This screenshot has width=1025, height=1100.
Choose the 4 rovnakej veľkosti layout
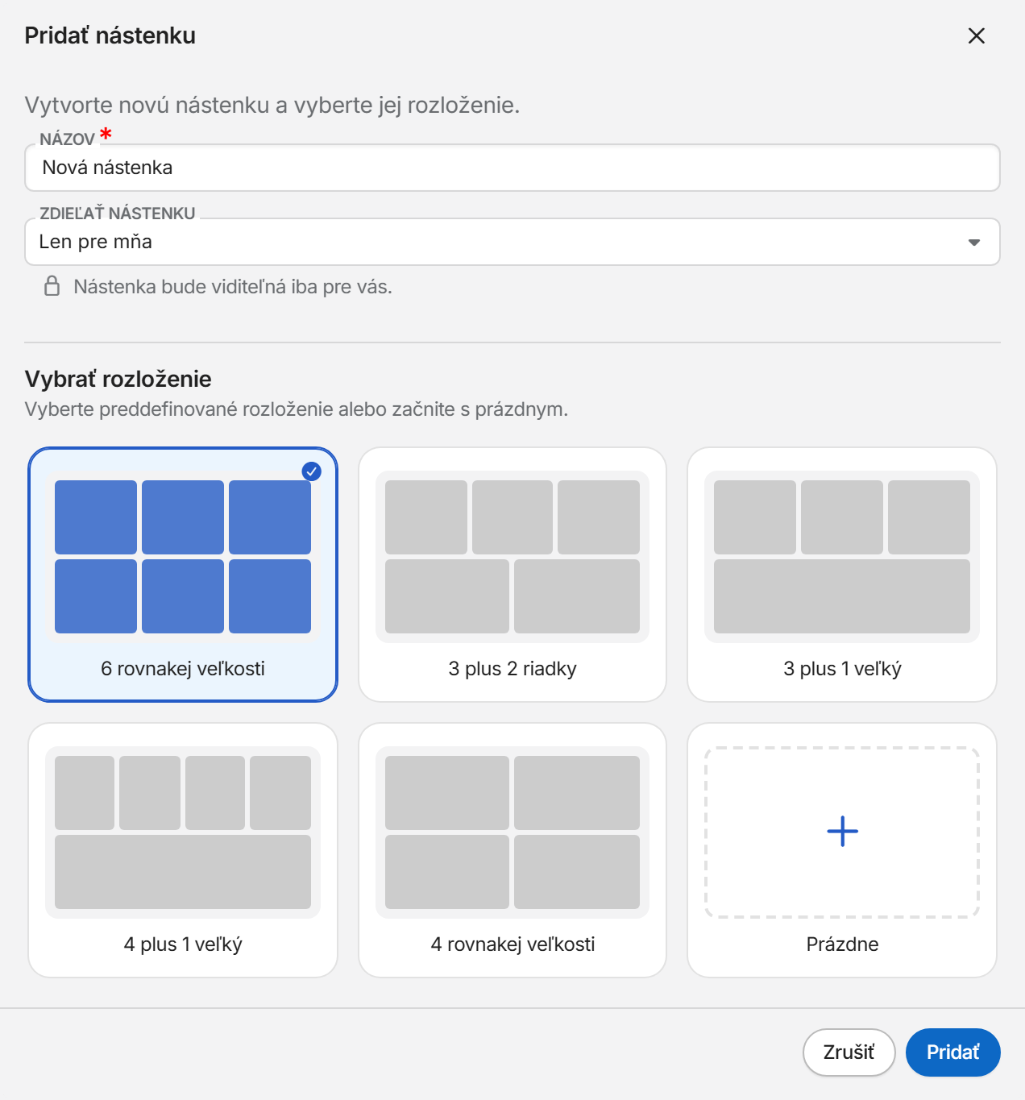coord(512,850)
